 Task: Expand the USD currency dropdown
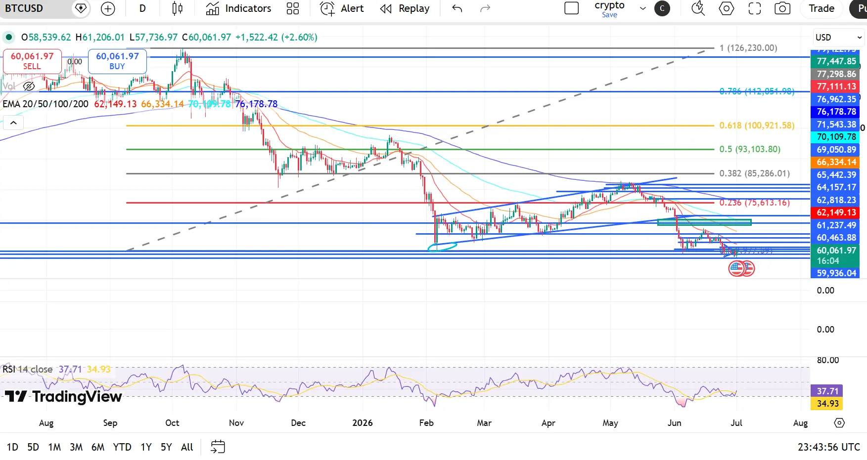tap(839, 38)
